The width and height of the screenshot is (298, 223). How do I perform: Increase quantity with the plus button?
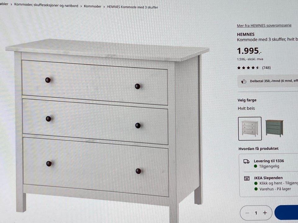(265, 213)
